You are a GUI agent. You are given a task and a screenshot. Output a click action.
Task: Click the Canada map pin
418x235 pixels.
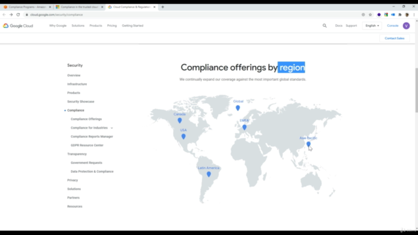point(180,120)
